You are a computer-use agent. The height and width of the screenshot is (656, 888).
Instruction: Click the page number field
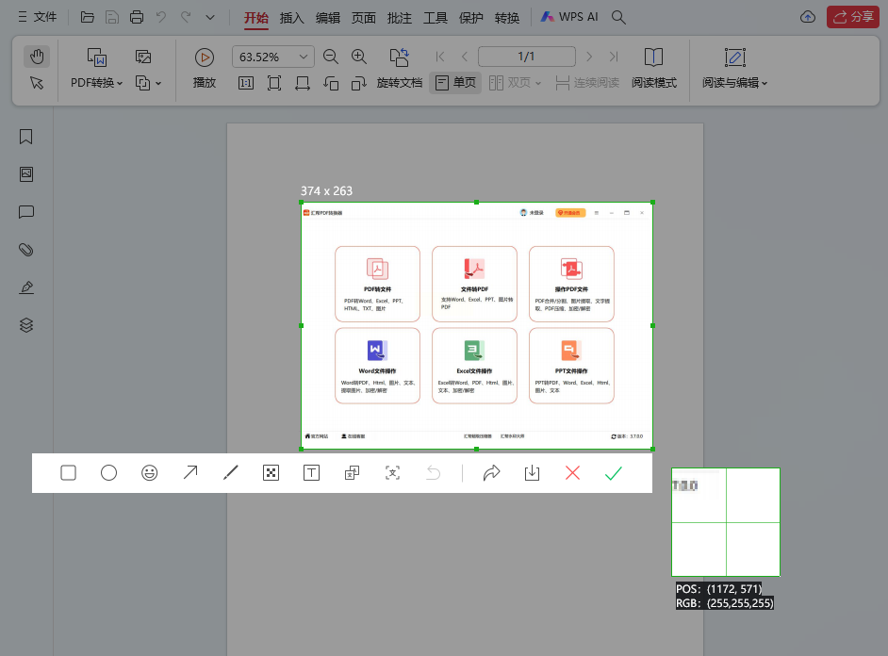click(x=527, y=57)
